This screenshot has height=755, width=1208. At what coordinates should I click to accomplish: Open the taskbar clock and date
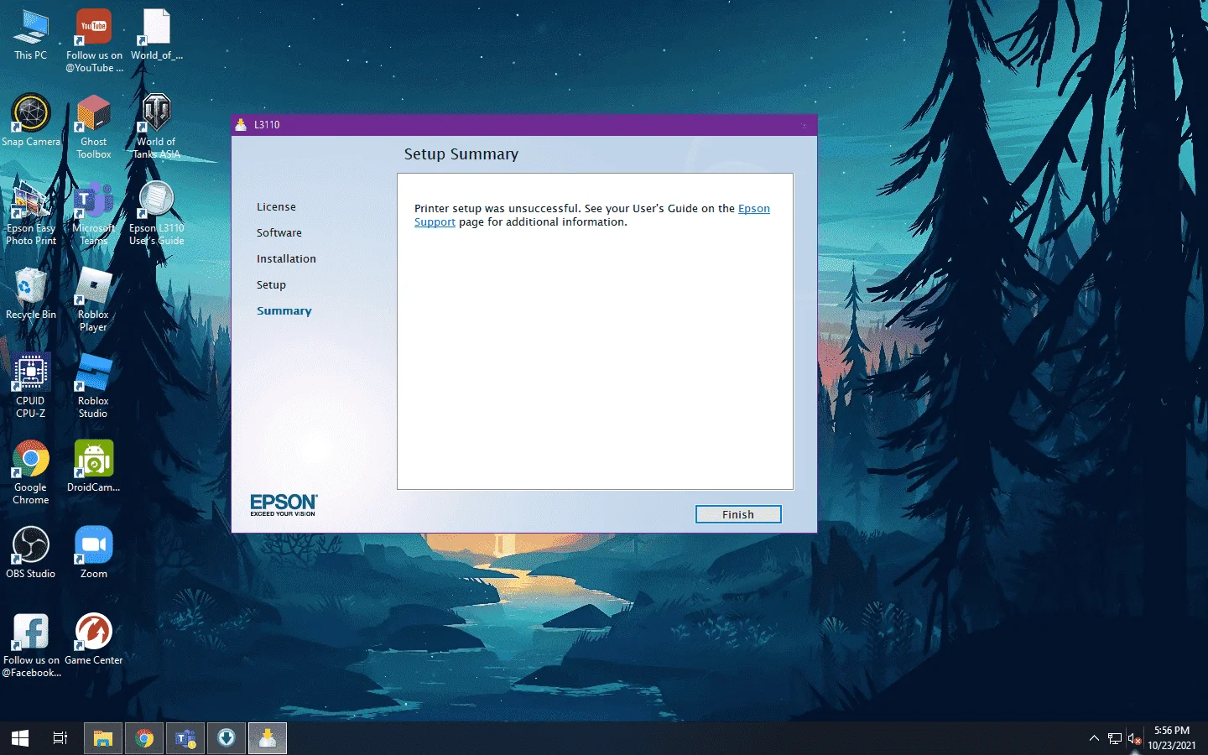click(1172, 738)
